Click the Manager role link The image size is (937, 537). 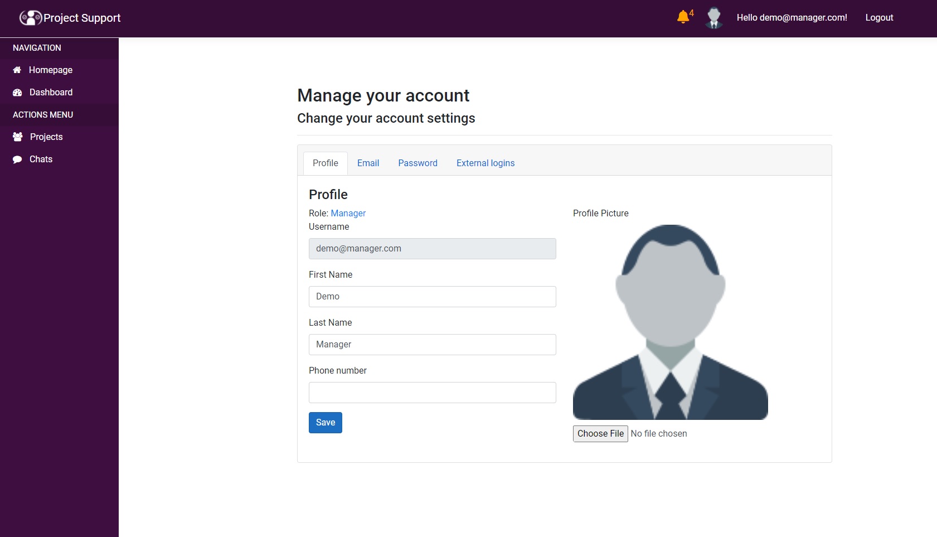[348, 213]
